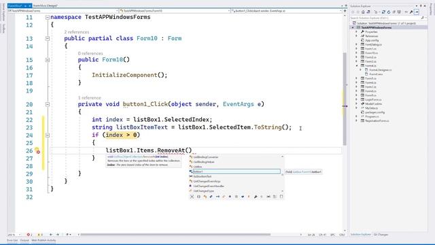Click the Home icon in Solution Explorer toolbar

click(363, 12)
